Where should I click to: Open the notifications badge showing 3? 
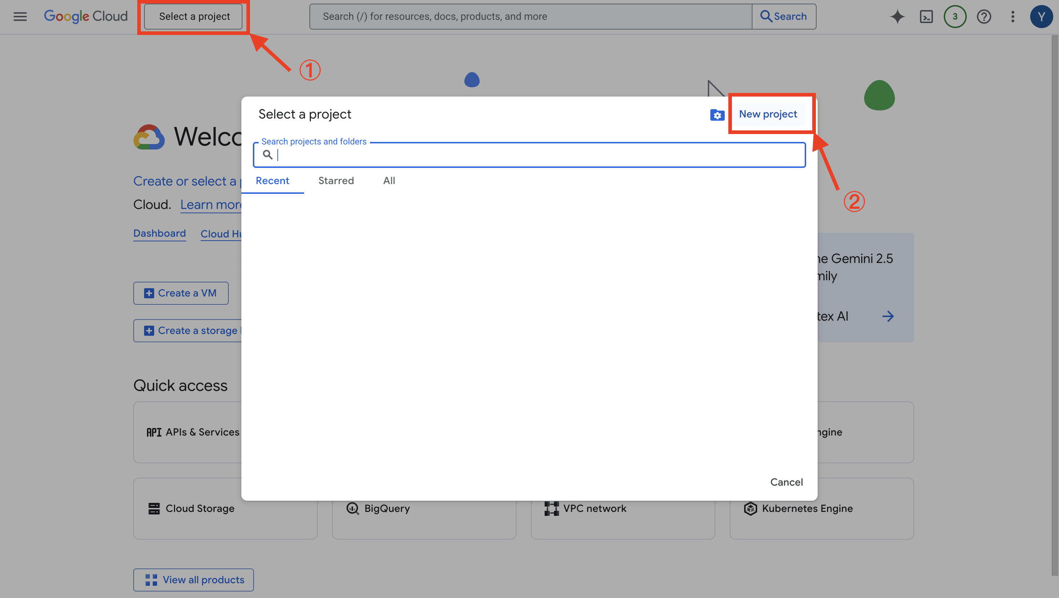[955, 17]
